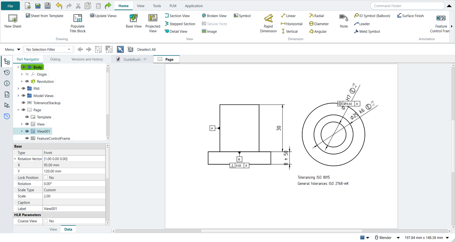Collapse the Body tree node
Screen dimensions: 455x242
[18, 67]
